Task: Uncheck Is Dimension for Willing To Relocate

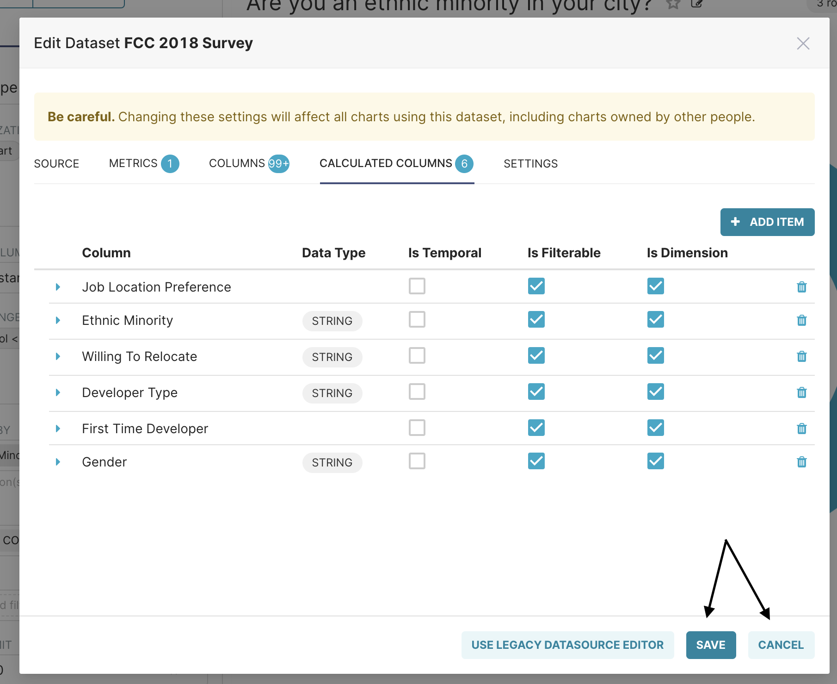Action: pos(655,355)
